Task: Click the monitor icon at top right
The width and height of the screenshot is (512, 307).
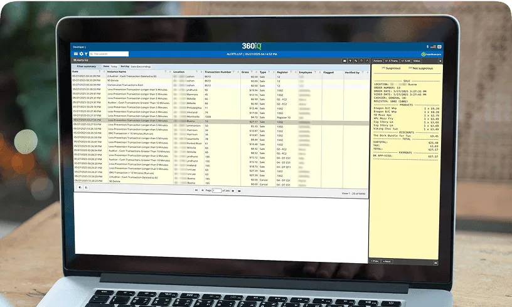Action: click(x=439, y=47)
